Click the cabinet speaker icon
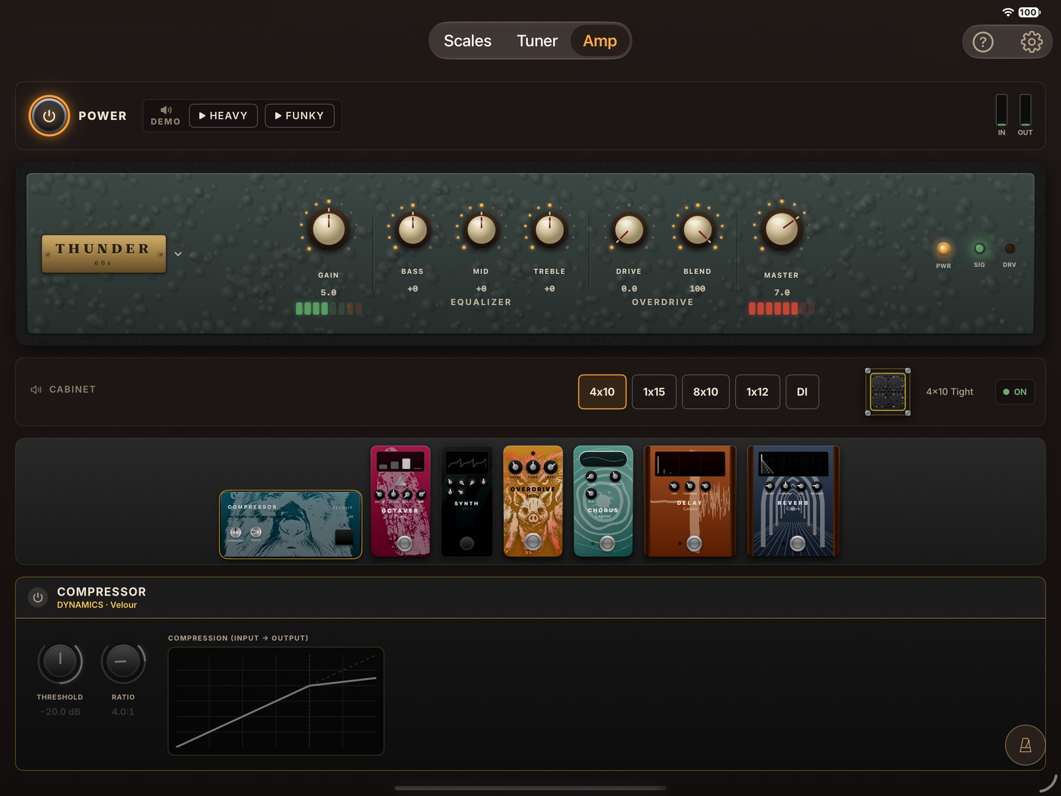Screen dimensions: 1061x796 point(36,389)
